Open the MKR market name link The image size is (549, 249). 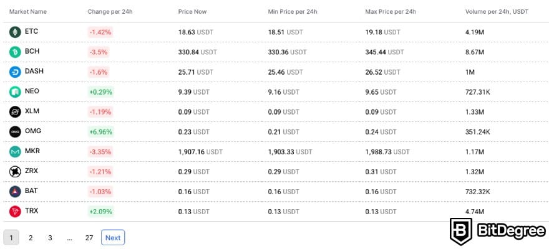click(x=33, y=151)
